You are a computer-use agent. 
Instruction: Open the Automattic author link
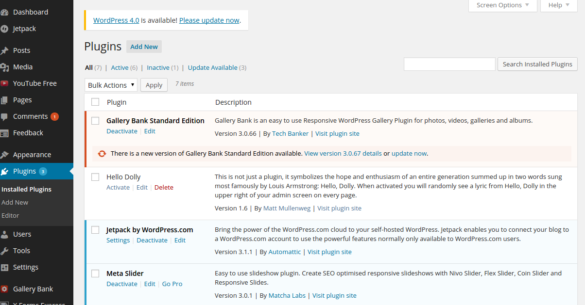pos(284,252)
